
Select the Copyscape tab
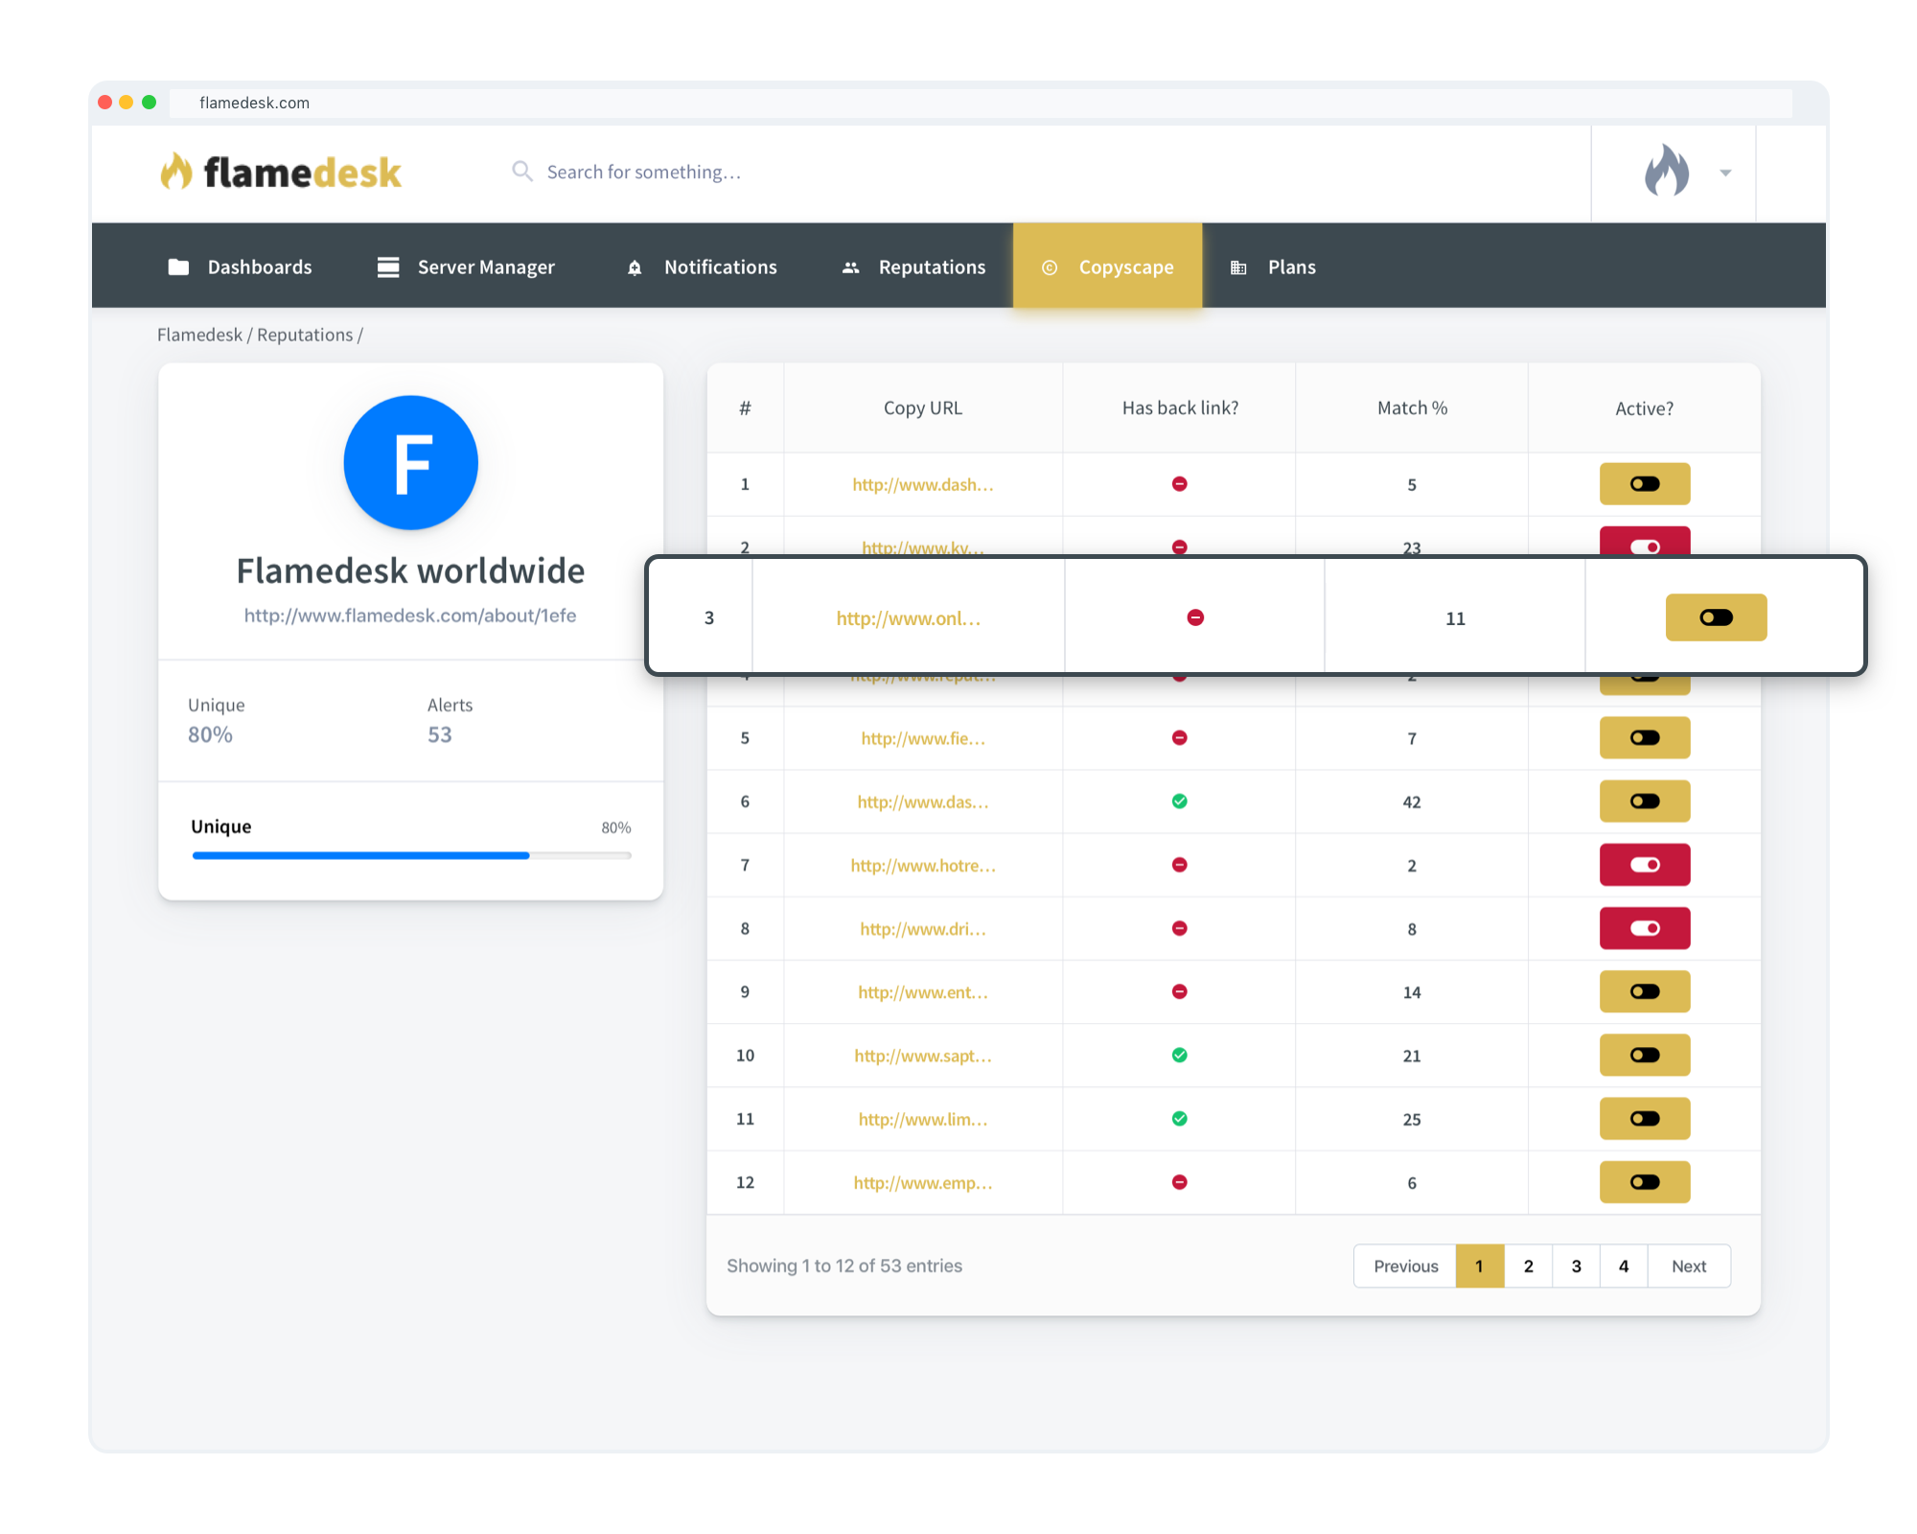[1107, 266]
